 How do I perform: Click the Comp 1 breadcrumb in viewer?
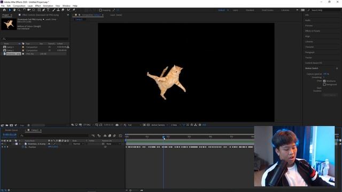79,19
